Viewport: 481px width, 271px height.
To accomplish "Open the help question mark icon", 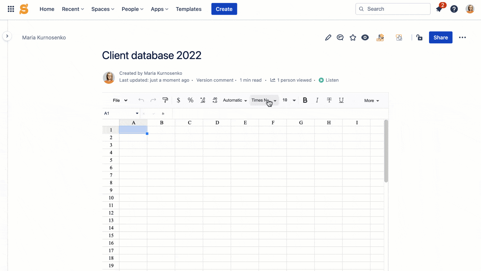I will [x=454, y=9].
